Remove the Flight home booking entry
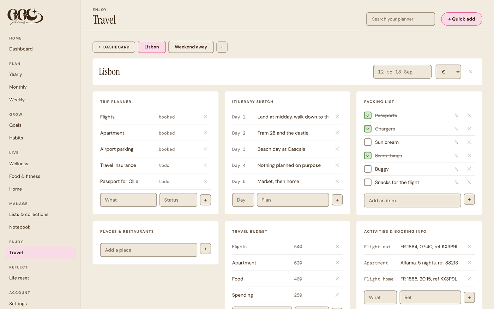Image resolution: width=494 pixels, height=309 pixels. point(469,279)
